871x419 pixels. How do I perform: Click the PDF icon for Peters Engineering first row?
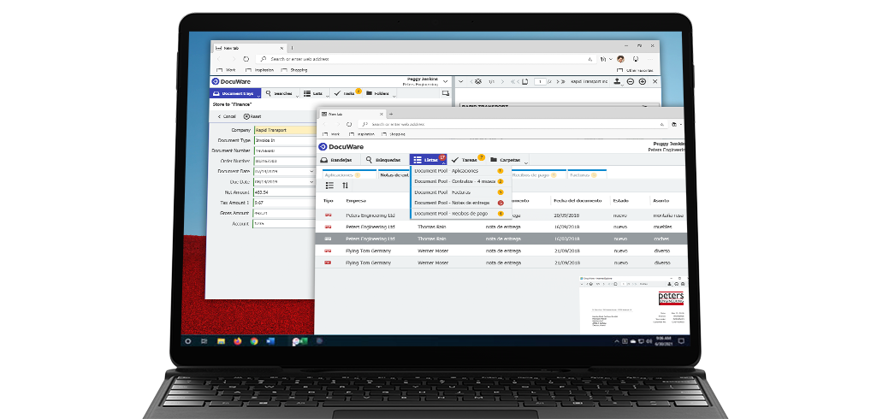[328, 215]
